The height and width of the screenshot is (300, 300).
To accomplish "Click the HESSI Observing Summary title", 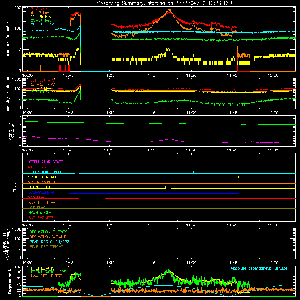I will pos(159,3).
